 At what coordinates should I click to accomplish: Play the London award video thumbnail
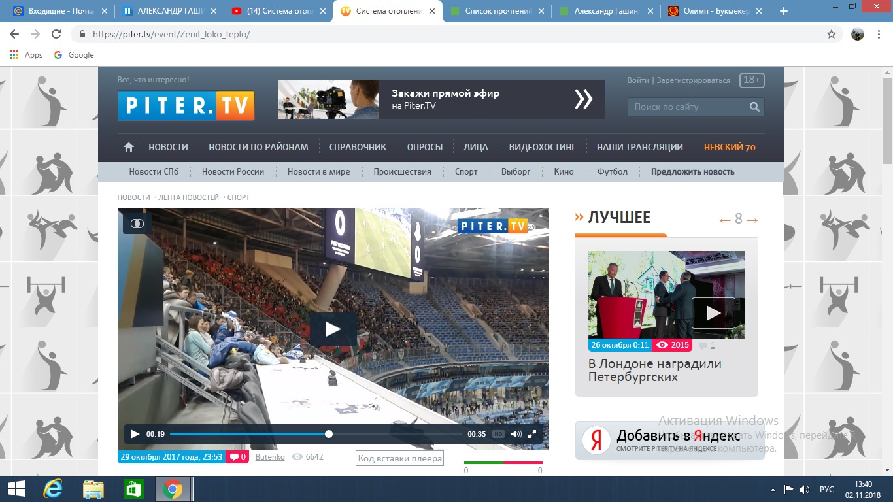click(x=713, y=313)
